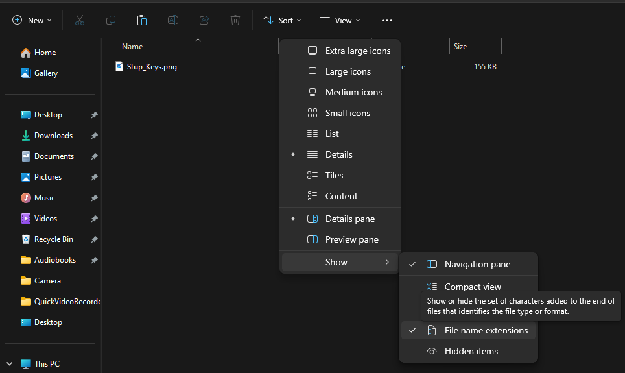The height and width of the screenshot is (373, 625).
Task: Choose Tiles layout from View menu
Action: pyautogui.click(x=334, y=175)
